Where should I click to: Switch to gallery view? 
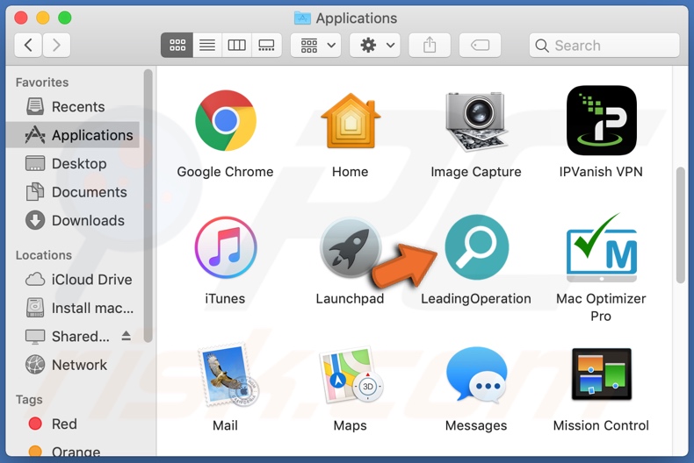coord(266,45)
